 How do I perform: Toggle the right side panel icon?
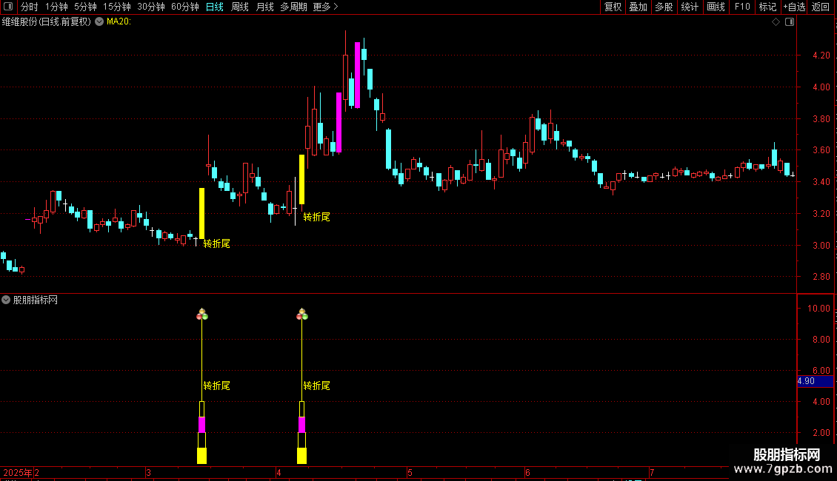[790, 22]
